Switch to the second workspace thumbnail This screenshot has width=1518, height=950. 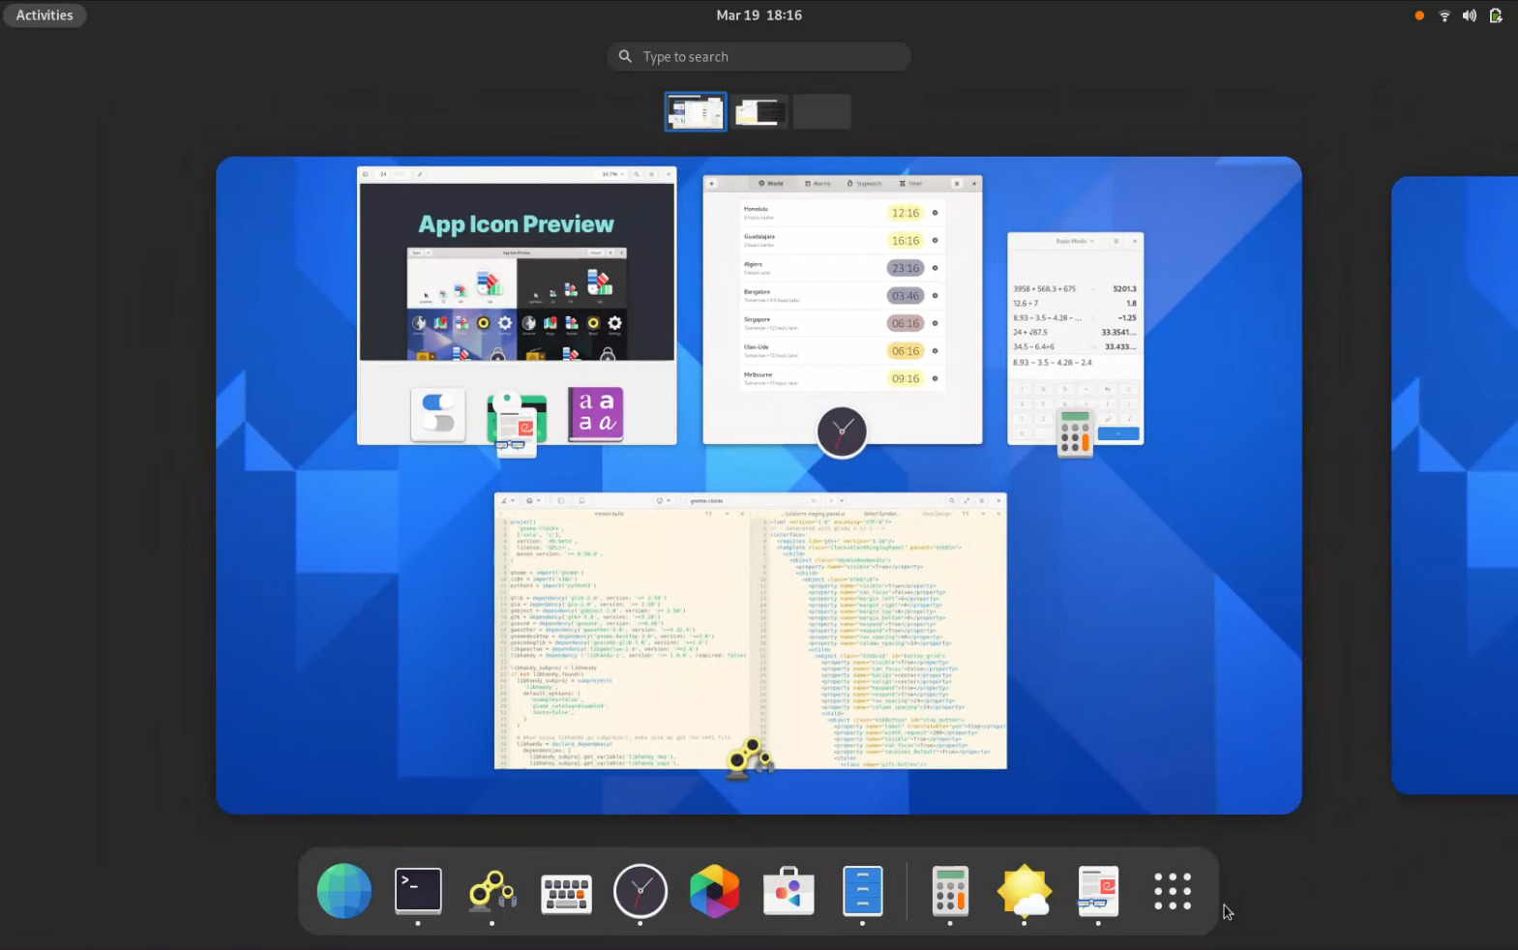point(759,112)
